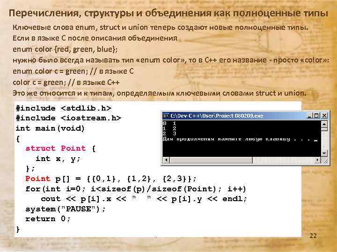This screenshot has height=252, width=337.
Task: Click console output line 2 3
Action: (169, 133)
